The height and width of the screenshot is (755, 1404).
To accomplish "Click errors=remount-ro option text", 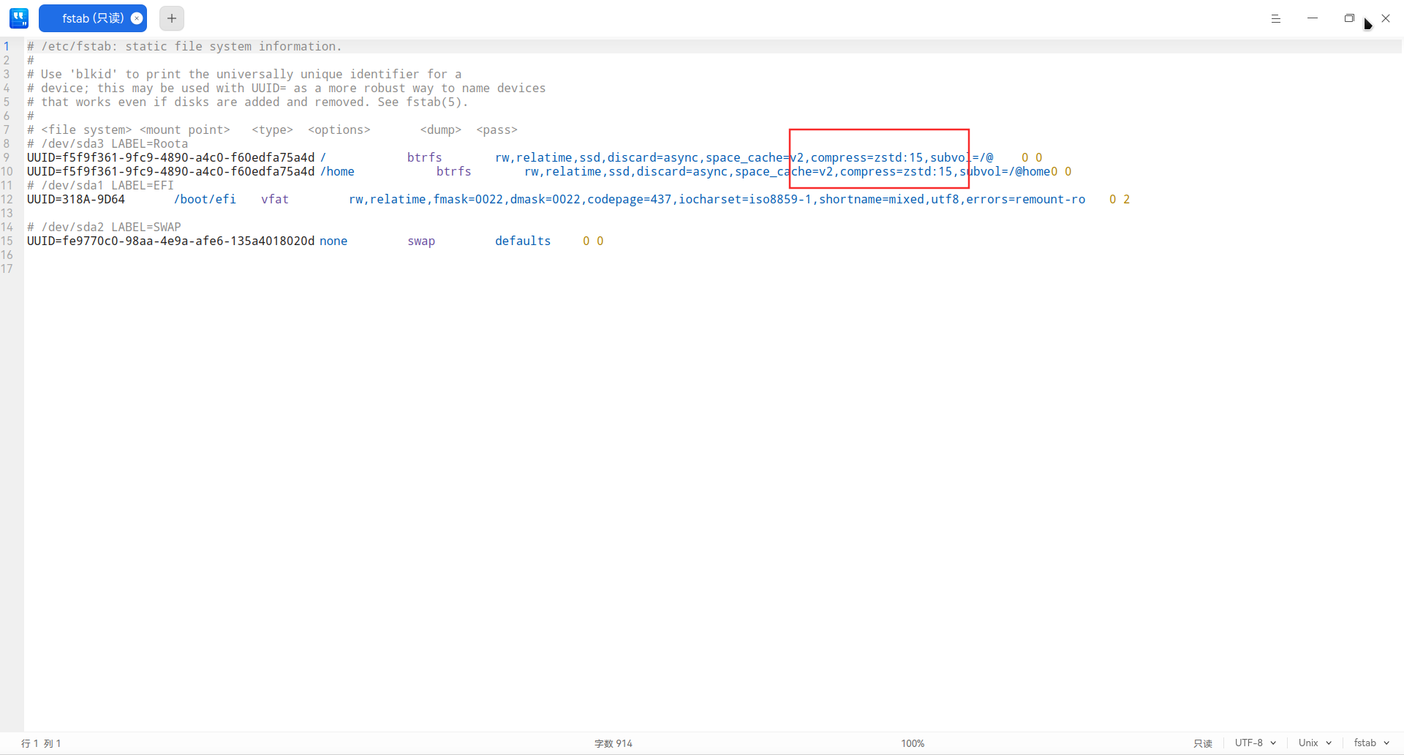I will [x=1026, y=199].
